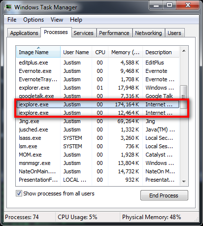Image resolution: width=203 pixels, height=226 pixels.
Task: Click the Local Ses... description cell
Action: [x=159, y=146]
